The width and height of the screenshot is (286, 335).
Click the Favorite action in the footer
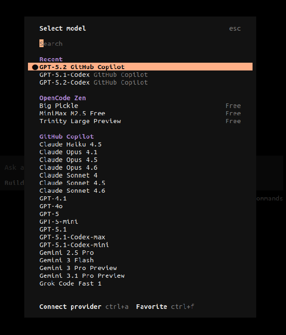coord(151,307)
